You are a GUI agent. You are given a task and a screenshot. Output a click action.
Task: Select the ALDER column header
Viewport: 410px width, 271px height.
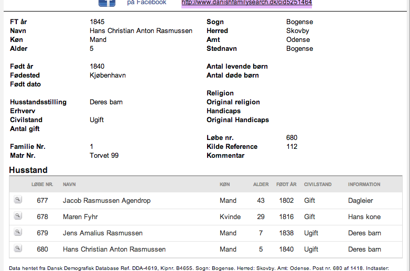[261, 184]
